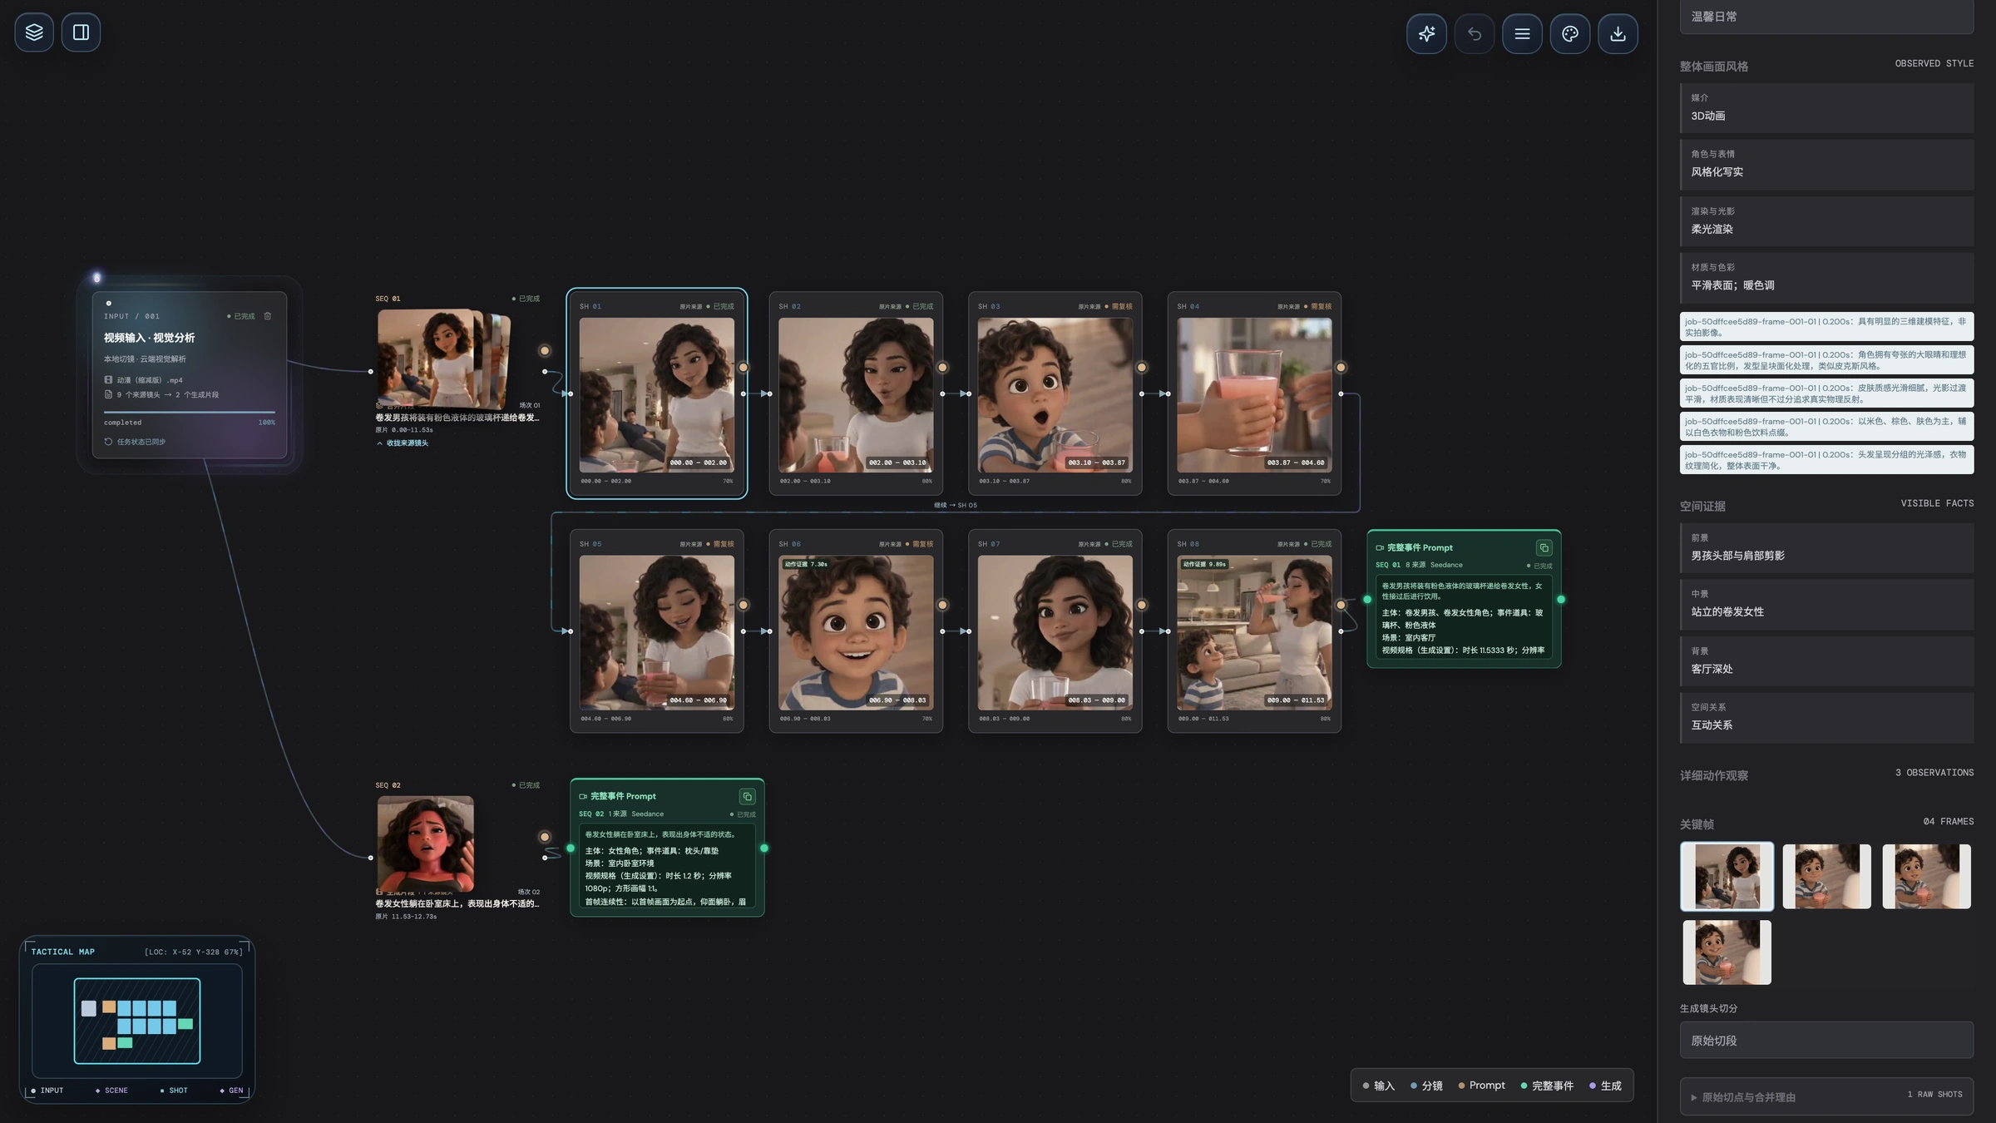This screenshot has height=1123, width=1996.
Task: Click the film icon next to 动漫（缩减版）.mp4
Action: [108, 380]
